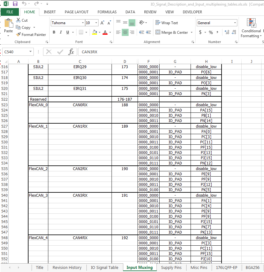Click the Undo arrow icon

point(24,3)
